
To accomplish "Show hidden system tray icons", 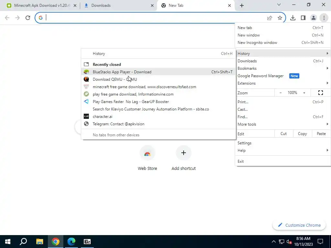I will [273, 242].
